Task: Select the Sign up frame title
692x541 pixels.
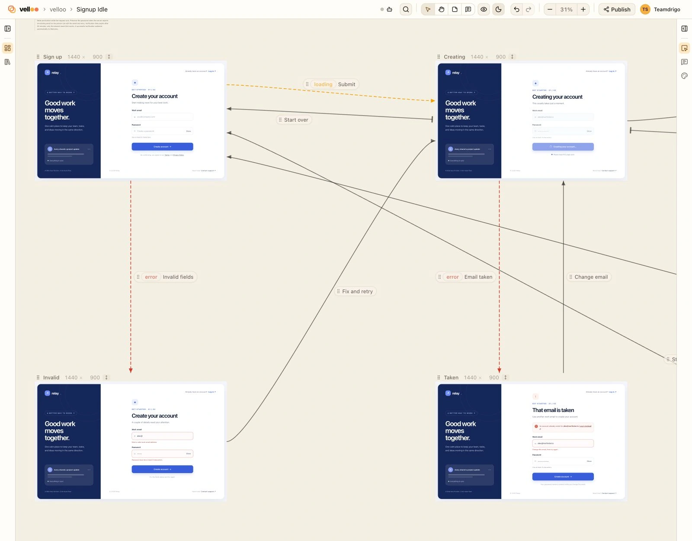Action: [52, 57]
